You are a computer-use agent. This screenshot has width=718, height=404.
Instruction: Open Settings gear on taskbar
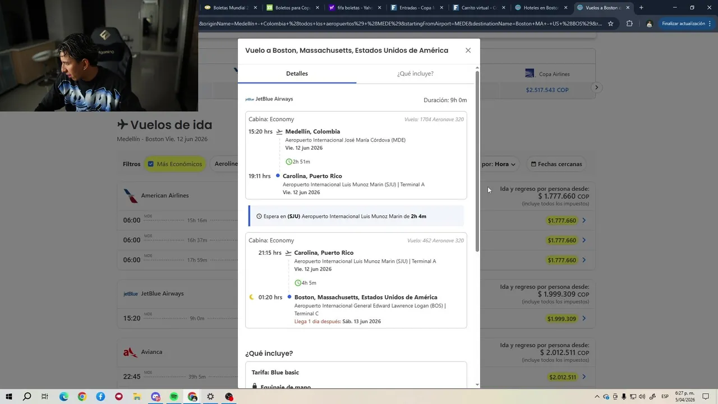point(210,397)
